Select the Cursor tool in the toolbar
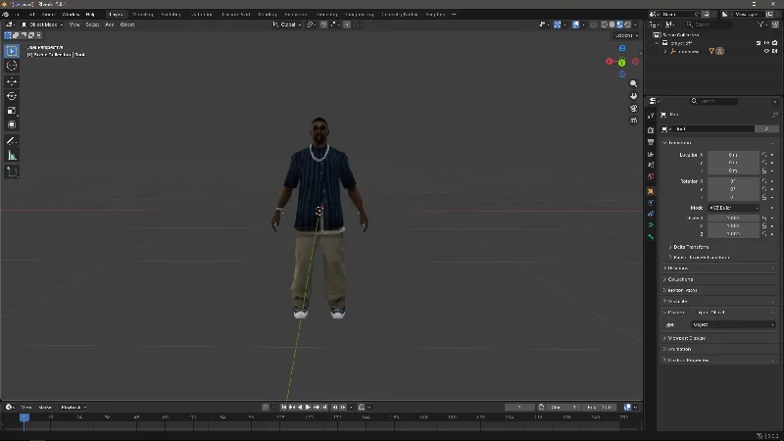The height and width of the screenshot is (441, 784). point(12,66)
